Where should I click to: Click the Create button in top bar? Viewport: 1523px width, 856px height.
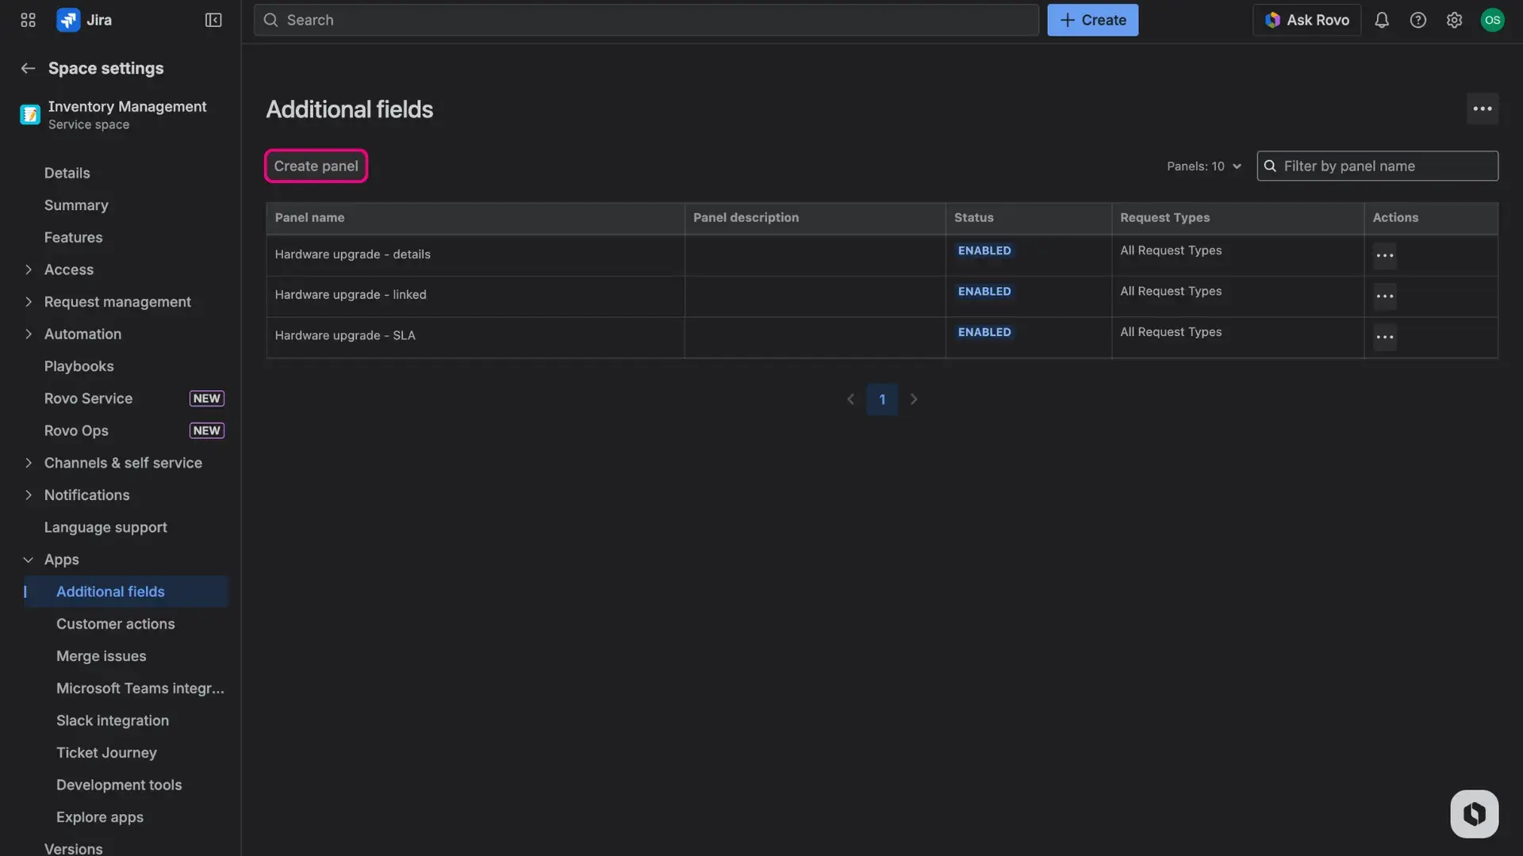pos(1092,20)
